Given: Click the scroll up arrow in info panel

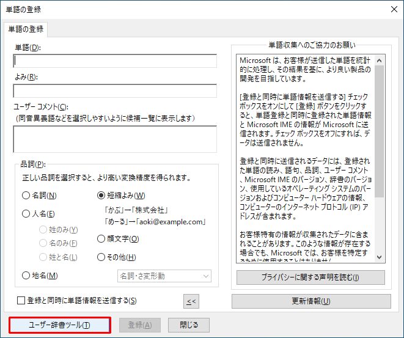Looking at the screenshot, I should [x=380, y=60].
